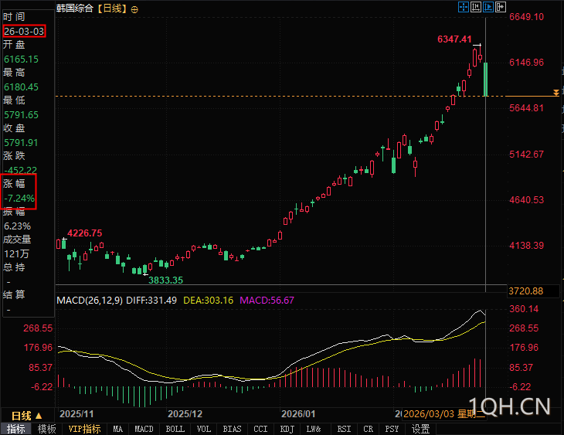Screen dimensions: 564x435
Task: Toggle the blue crosshair cursor icon
Action: pyautogui.click(x=464, y=7)
